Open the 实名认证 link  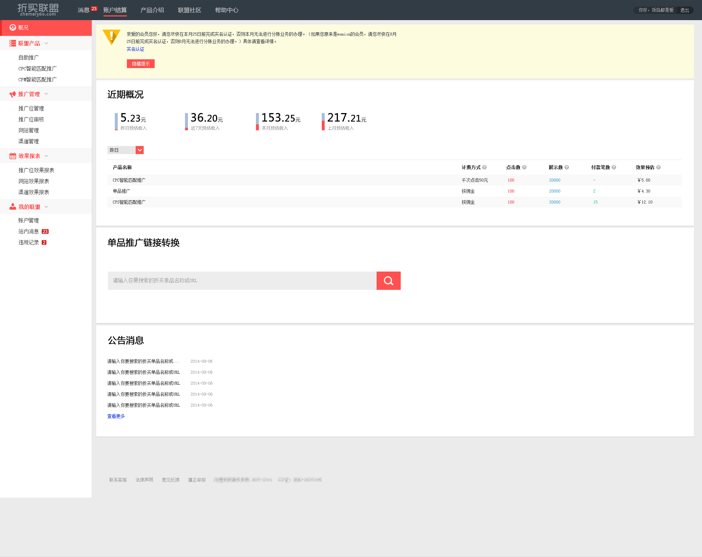coord(135,49)
